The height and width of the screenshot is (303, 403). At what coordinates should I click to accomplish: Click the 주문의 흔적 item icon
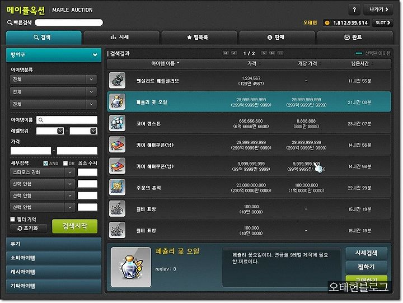pos(117,187)
